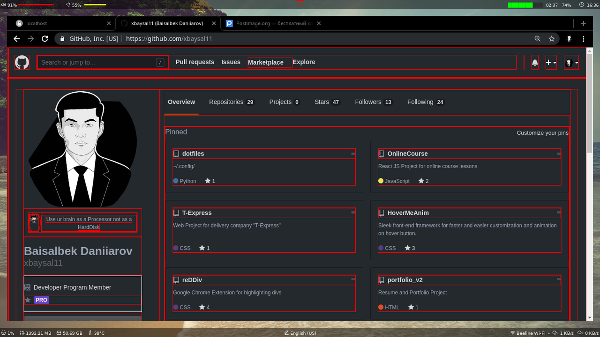Click the volume indicator in top bar

28,5
